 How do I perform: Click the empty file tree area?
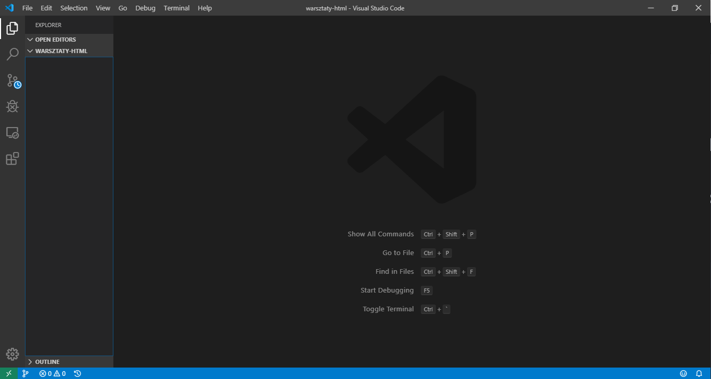(x=69, y=206)
